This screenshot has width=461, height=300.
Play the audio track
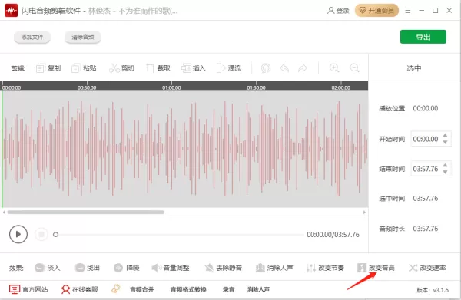[18, 234]
